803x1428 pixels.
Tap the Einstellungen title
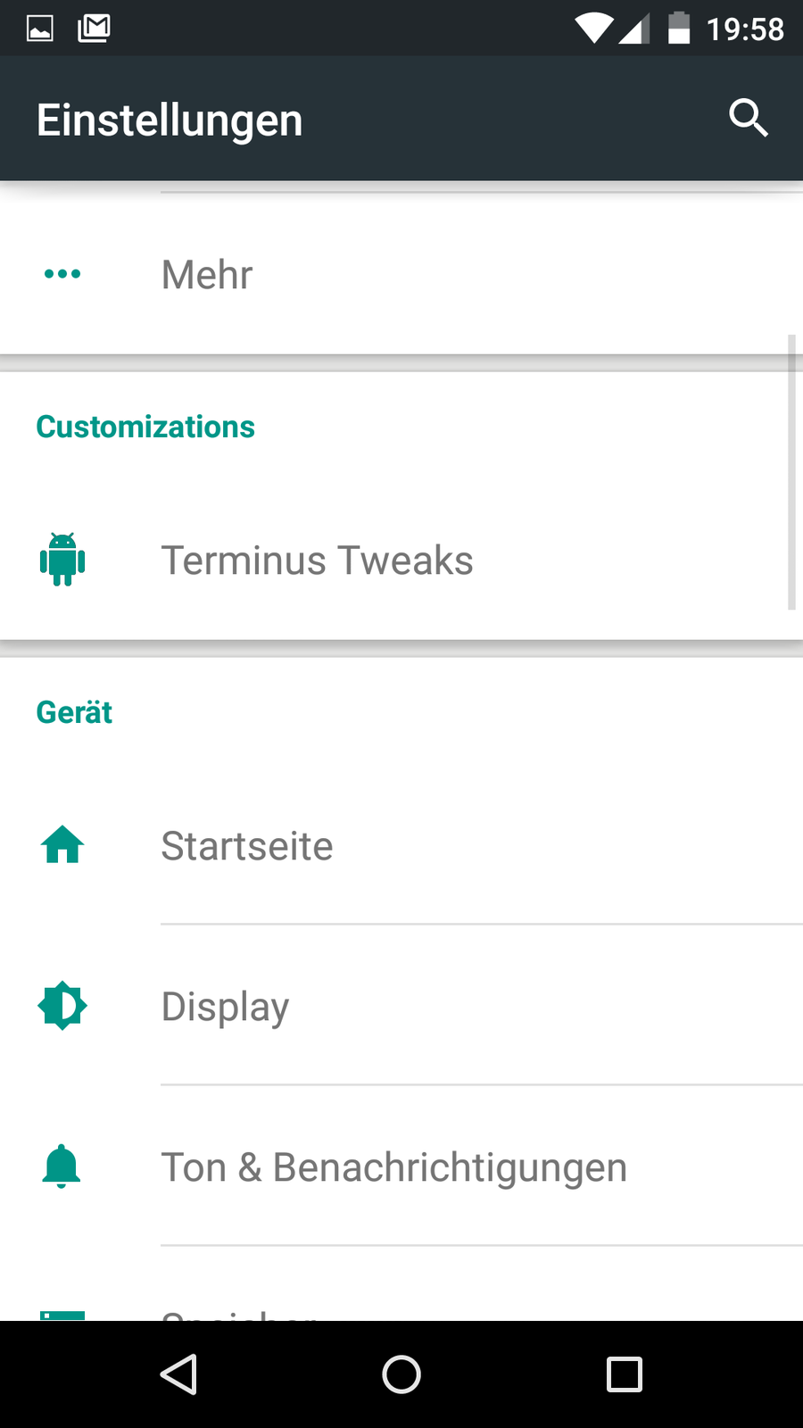pos(170,120)
